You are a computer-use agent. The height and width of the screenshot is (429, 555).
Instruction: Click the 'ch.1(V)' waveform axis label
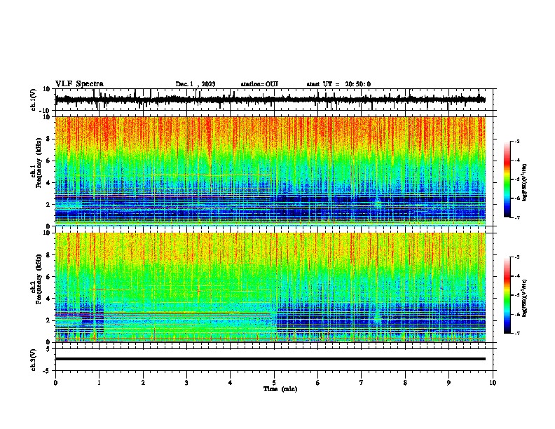pos(34,100)
